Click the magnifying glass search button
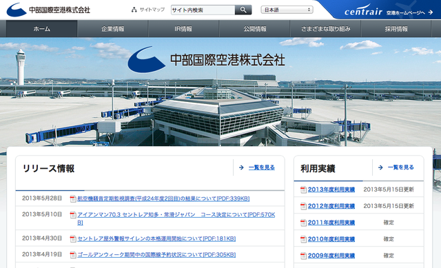The height and width of the screenshot is (268, 441). click(243, 10)
